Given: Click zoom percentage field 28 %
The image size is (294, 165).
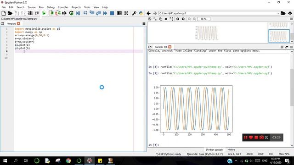Looking at the screenshot, I should 204,19.
